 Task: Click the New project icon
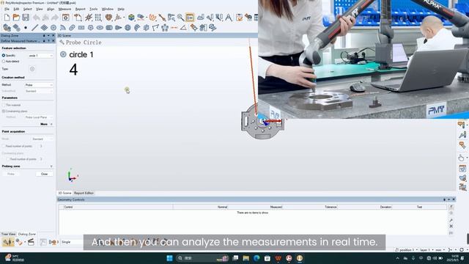pos(7,18)
